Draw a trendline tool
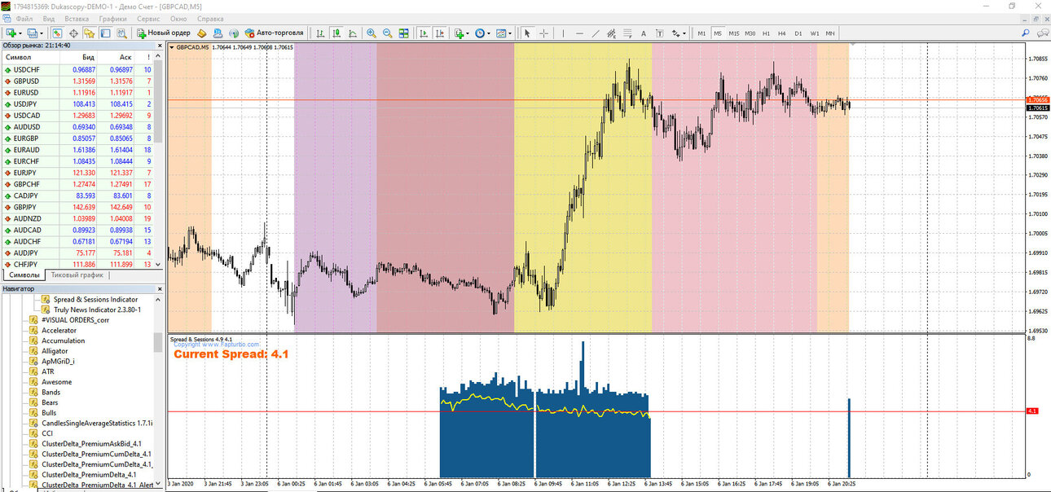The height and width of the screenshot is (492, 1051). (596, 33)
